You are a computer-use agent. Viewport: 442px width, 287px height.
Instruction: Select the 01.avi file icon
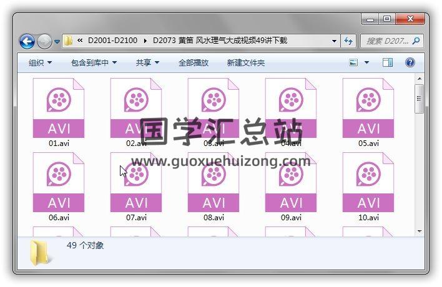[x=59, y=108]
